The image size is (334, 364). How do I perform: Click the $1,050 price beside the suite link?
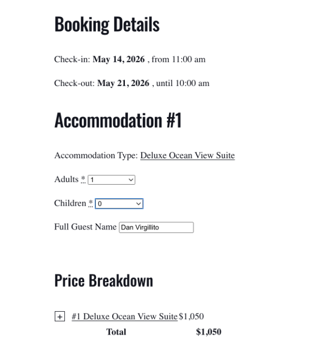[x=191, y=317]
